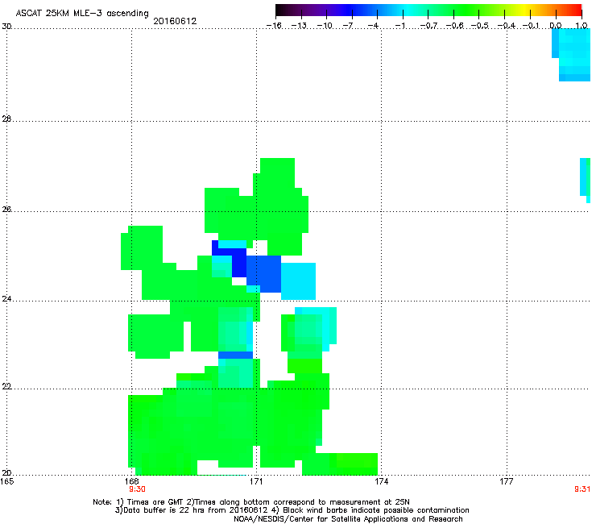Click latitude label 24 on left axis
Viewport: 596px width, 524px height.
click(x=6, y=299)
